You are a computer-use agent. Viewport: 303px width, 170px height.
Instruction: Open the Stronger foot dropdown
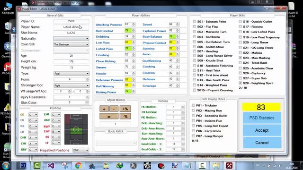(x=71, y=85)
